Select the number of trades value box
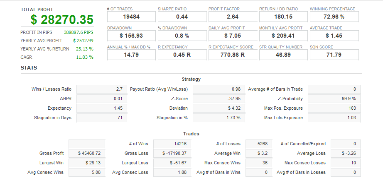 (131, 17)
